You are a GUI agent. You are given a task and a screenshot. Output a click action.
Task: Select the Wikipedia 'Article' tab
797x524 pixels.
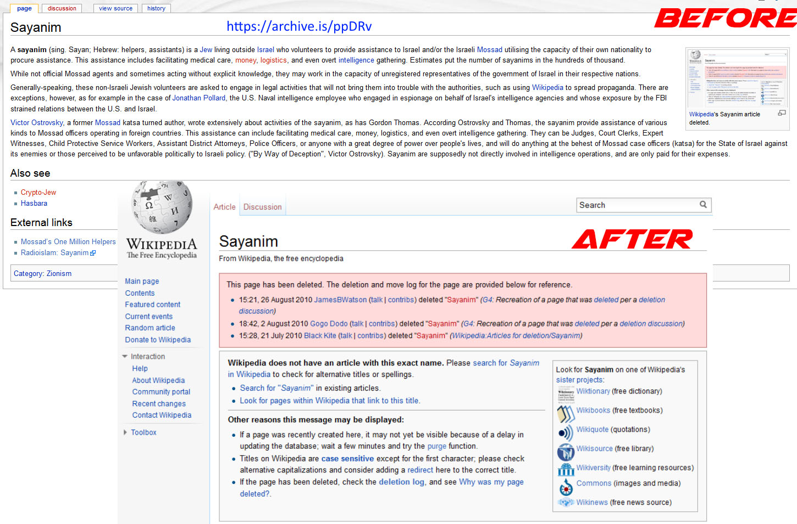point(224,207)
